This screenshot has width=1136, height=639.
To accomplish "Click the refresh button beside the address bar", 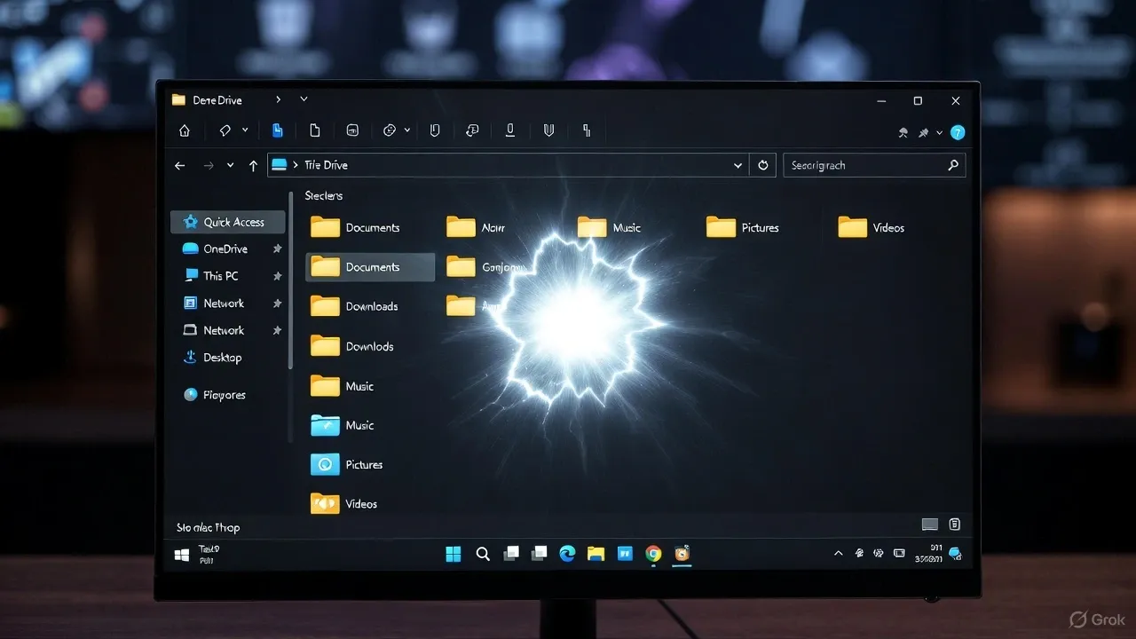I will point(762,165).
